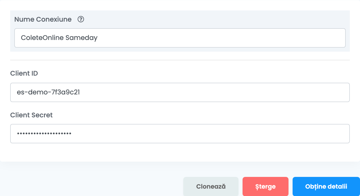Click the blue Obține detalii button
This screenshot has height=196, width=360.
coord(326,187)
